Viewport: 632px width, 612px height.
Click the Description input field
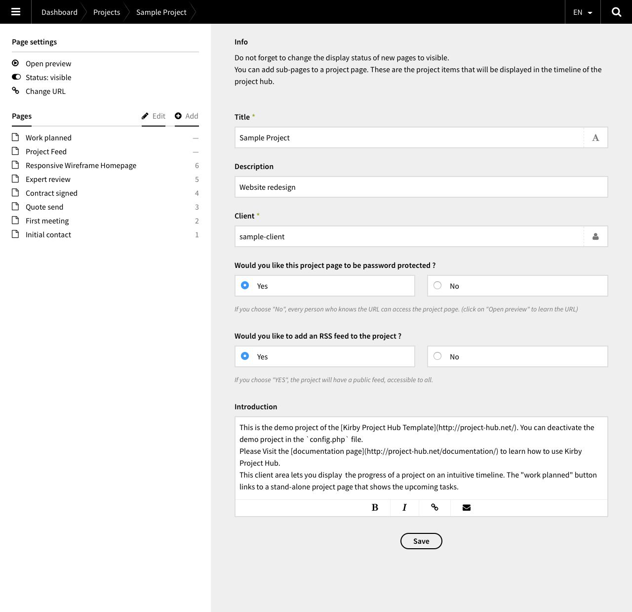point(421,187)
